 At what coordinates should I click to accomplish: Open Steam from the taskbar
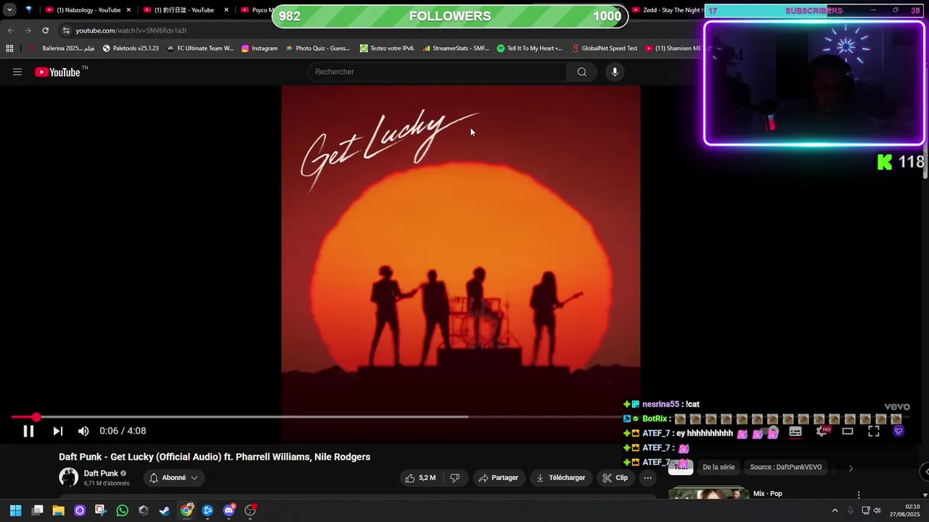(165, 510)
